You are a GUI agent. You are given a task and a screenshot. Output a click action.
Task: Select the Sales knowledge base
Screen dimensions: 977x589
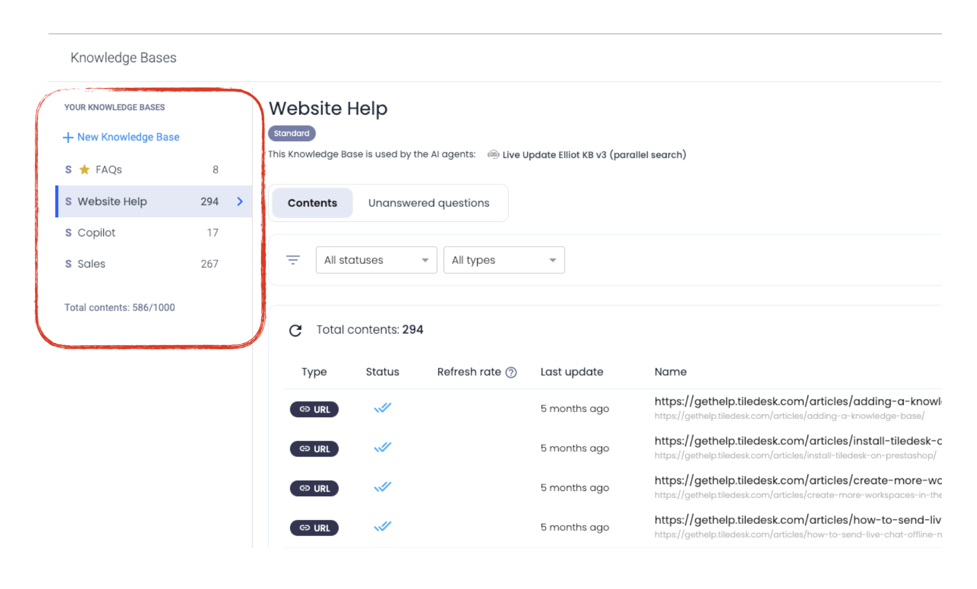[91, 264]
